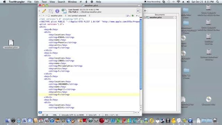Open Finder in the Dock
This screenshot has width=222, height=125.
(8, 120)
